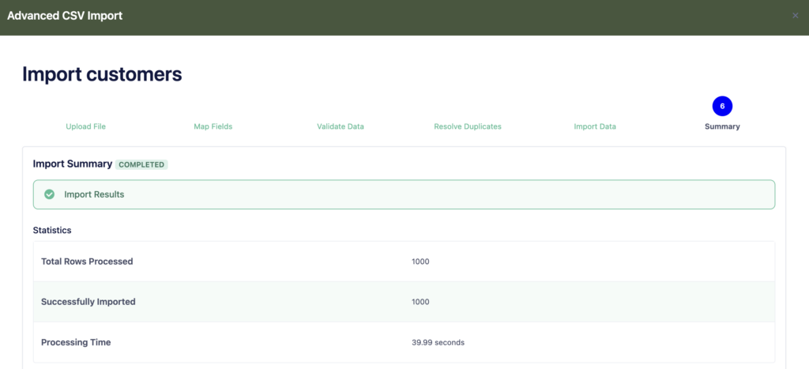This screenshot has width=809, height=369.
Task: Click the COMPLETED status badge
Action: point(142,165)
